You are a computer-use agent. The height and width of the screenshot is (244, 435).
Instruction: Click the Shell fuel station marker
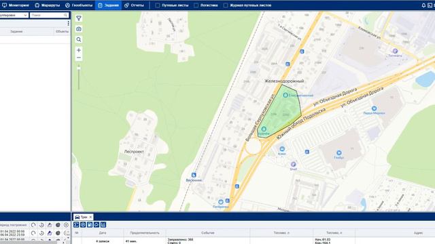tap(293, 164)
